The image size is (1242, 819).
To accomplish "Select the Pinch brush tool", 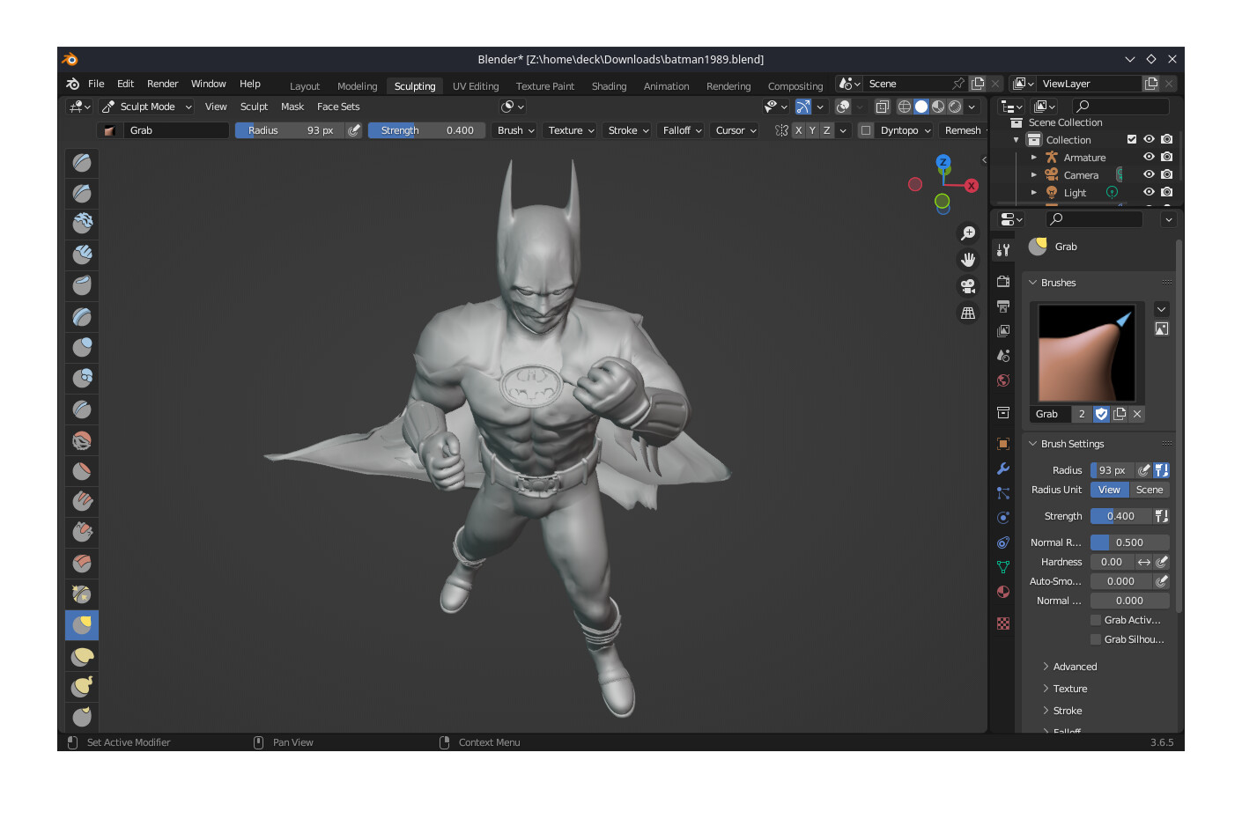I will tap(82, 594).
